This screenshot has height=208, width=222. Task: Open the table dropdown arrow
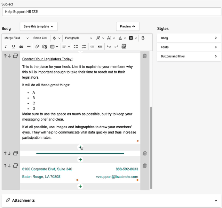[57, 46]
